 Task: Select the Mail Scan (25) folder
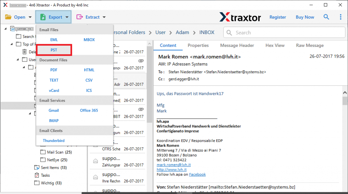tap(56, 152)
